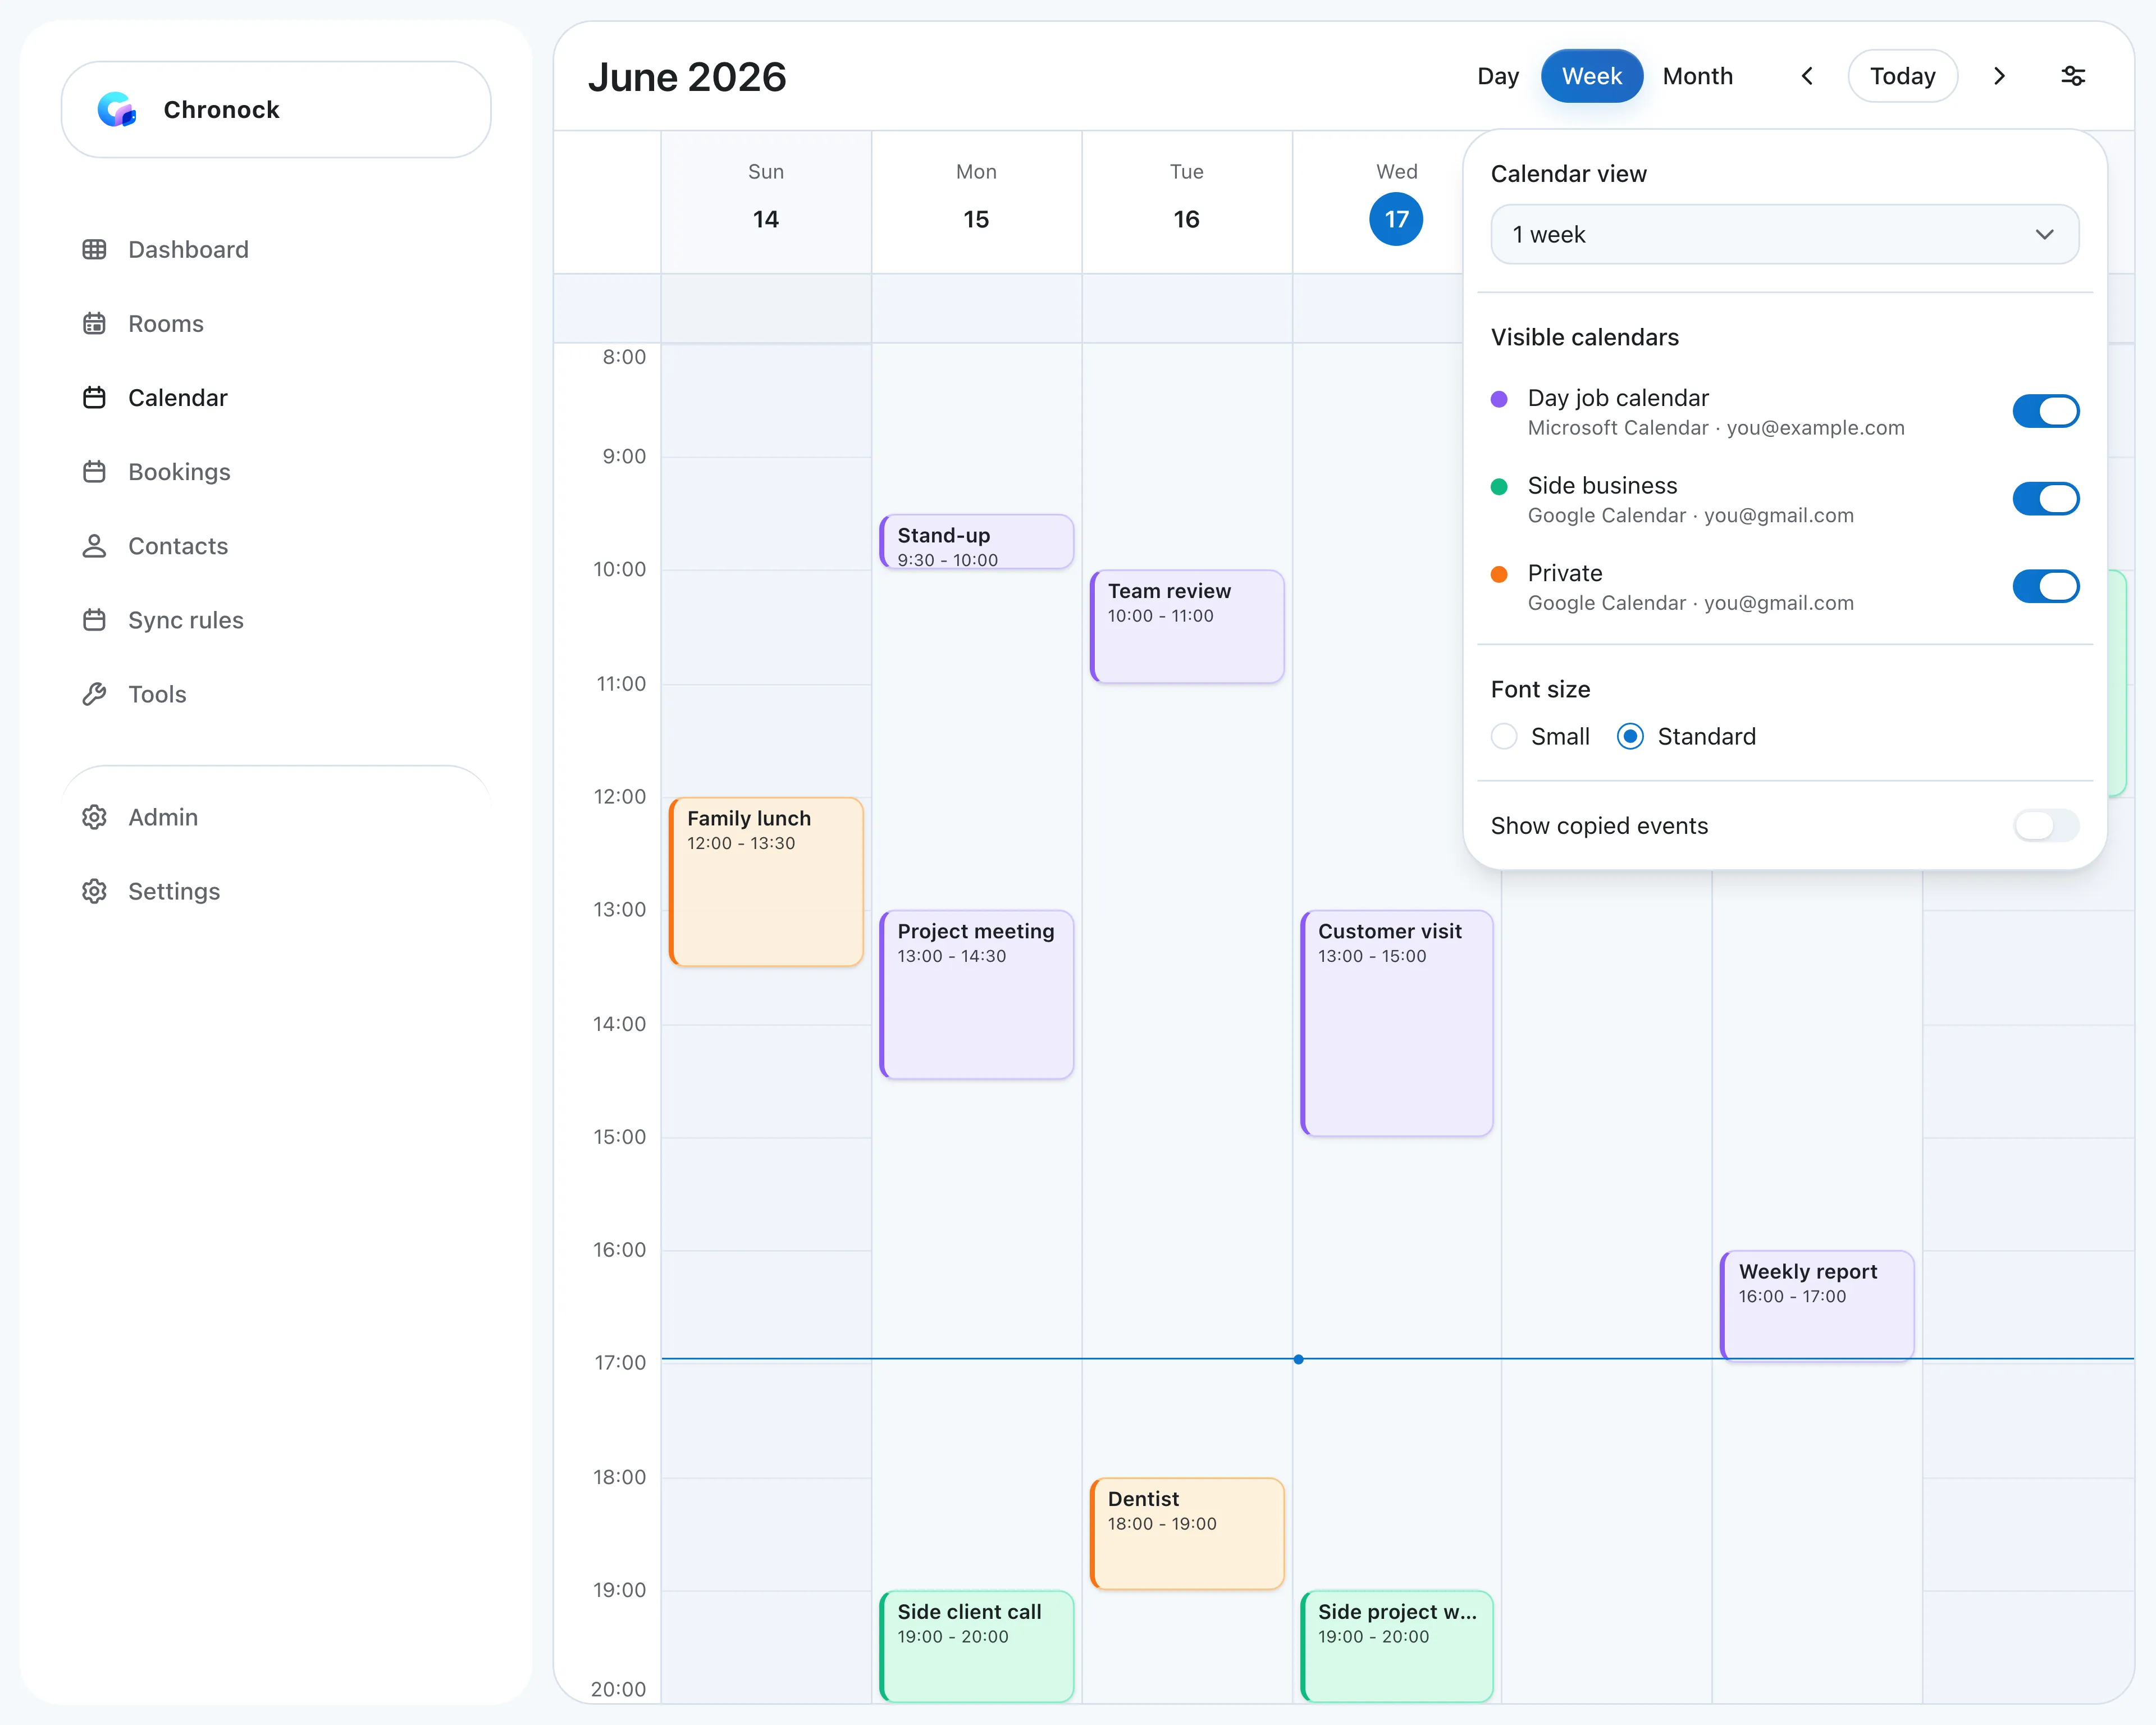
Task: Jump to Today
Action: 1902,76
